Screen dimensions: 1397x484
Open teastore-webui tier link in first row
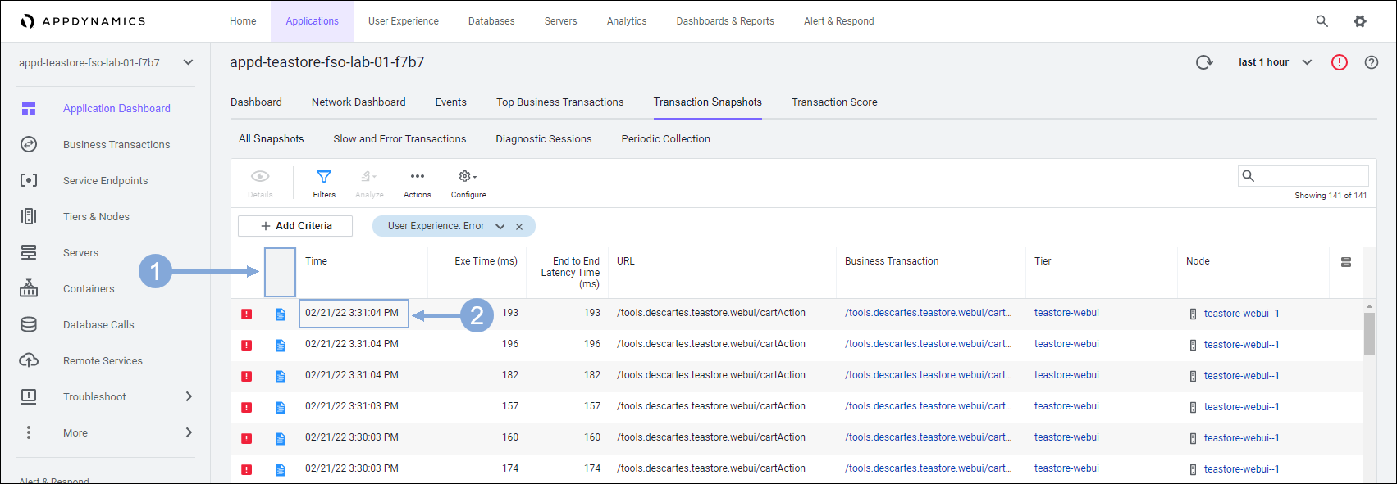(1066, 313)
